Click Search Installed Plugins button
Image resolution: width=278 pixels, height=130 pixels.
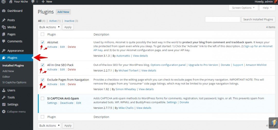coord(258,19)
